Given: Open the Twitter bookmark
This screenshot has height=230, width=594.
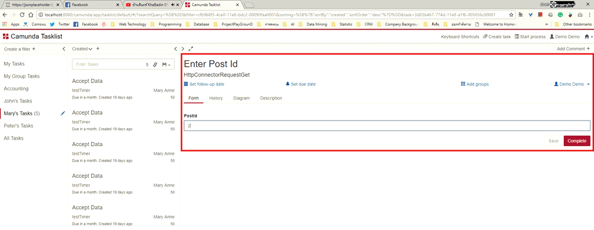Looking at the screenshot, I should click(x=60, y=24).
